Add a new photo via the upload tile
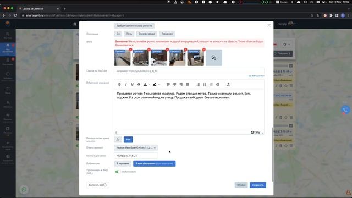The height and width of the screenshot is (198, 352). 214,58
